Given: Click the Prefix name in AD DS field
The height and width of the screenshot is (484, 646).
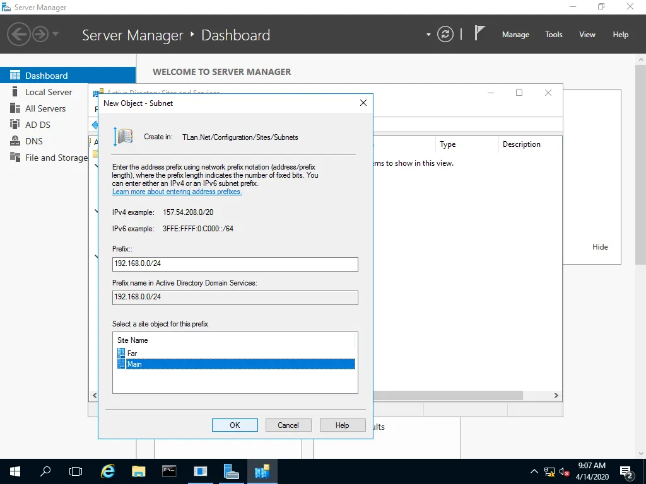Looking at the screenshot, I should point(235,297).
